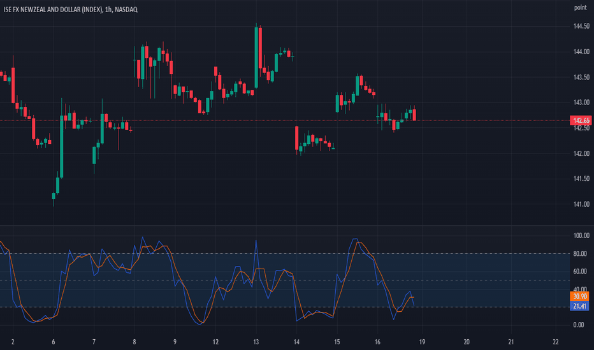Screen dimensions: 594x350
Task: Click the 141.00 price axis label
Action: coord(581,204)
